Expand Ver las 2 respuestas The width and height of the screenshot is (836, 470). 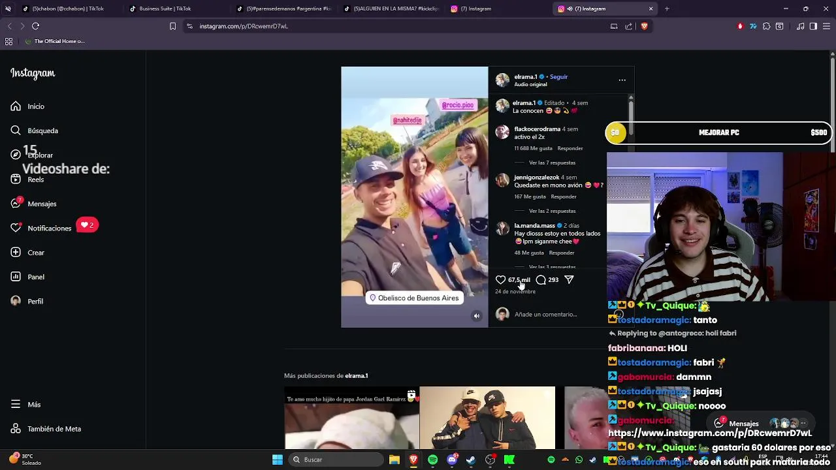(x=552, y=211)
